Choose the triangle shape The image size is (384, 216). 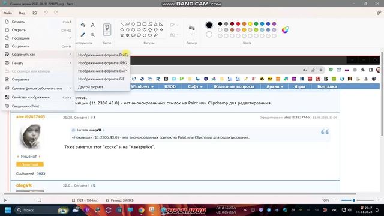tap(155, 24)
